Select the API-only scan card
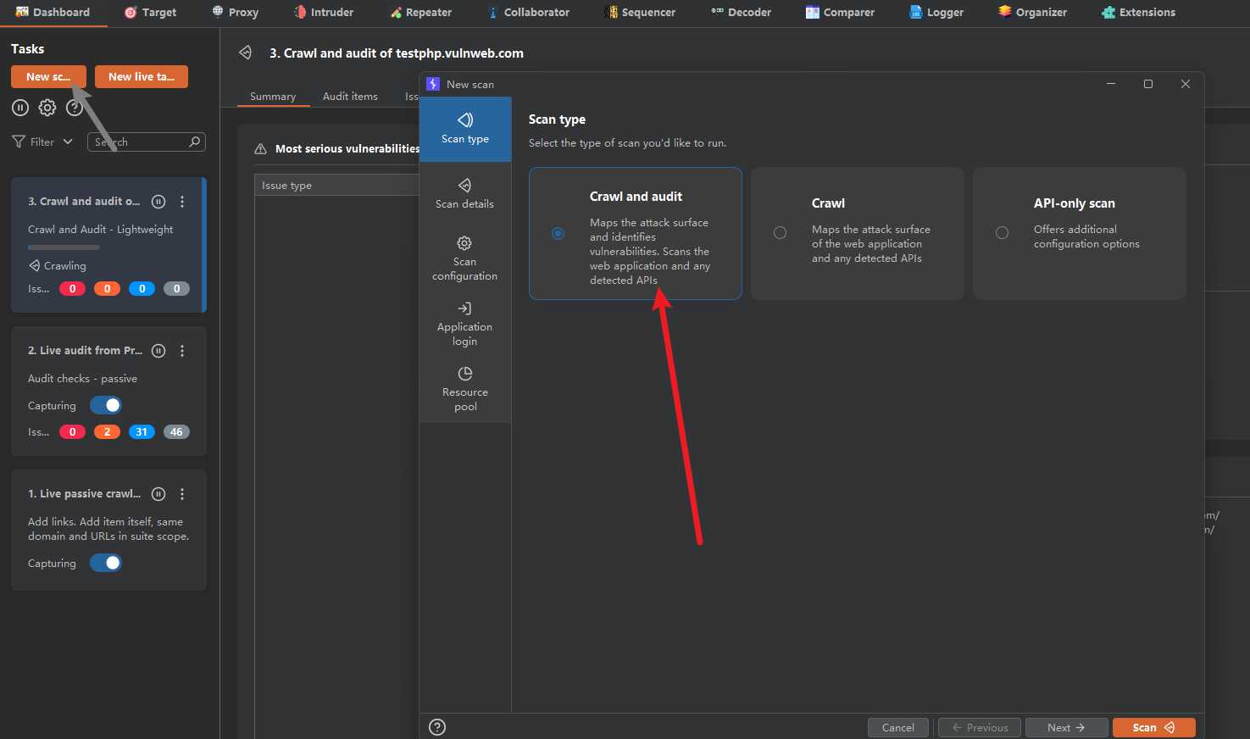 (1080, 233)
